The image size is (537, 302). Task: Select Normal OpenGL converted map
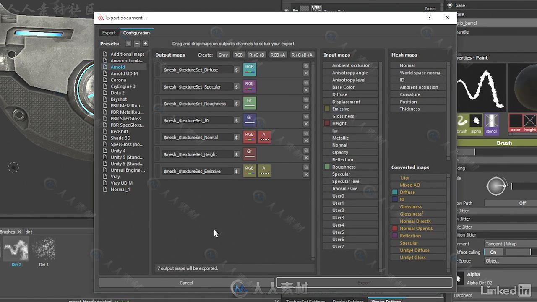point(418,229)
